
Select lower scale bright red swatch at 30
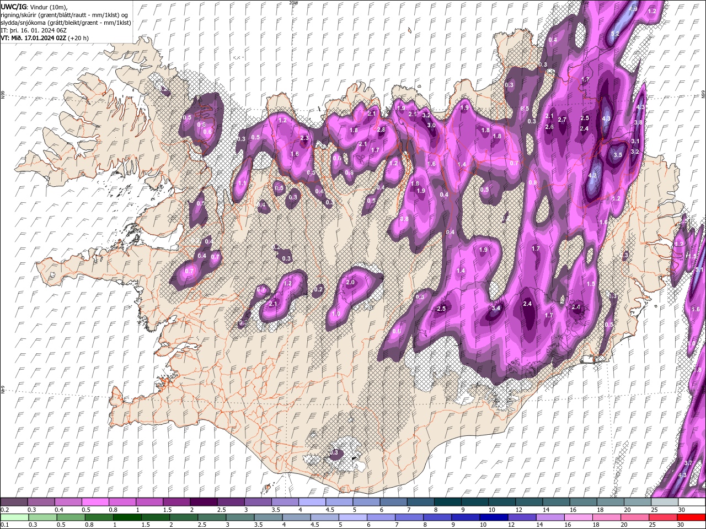click(x=692, y=517)
